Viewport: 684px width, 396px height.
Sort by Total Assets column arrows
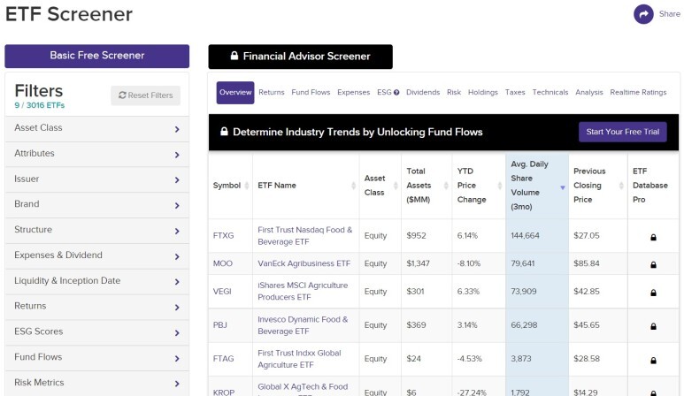[x=446, y=186]
